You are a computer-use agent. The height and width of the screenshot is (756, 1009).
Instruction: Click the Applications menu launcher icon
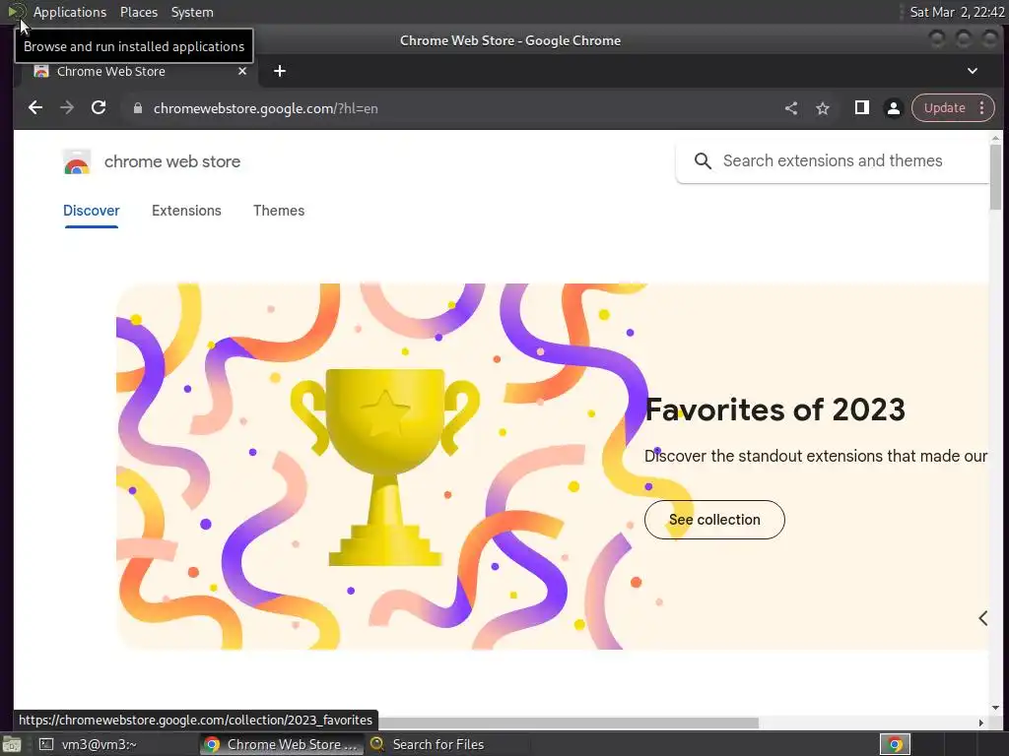pos(16,12)
